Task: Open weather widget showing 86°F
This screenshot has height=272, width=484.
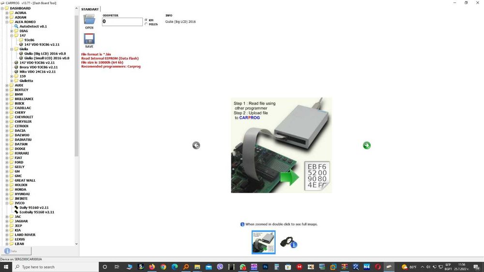Action: tap(409, 267)
